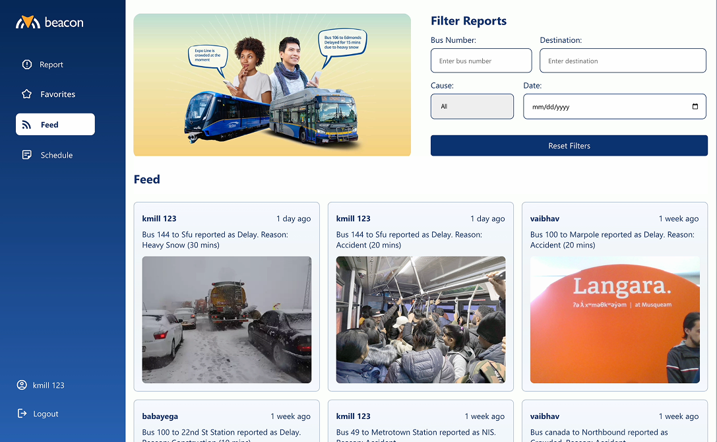Screen dimensions: 717x442
Task: Click the beacon logo icon
Action: [28, 22]
